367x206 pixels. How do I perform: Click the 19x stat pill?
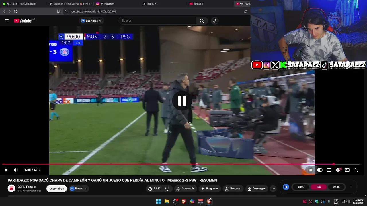pos(319,187)
